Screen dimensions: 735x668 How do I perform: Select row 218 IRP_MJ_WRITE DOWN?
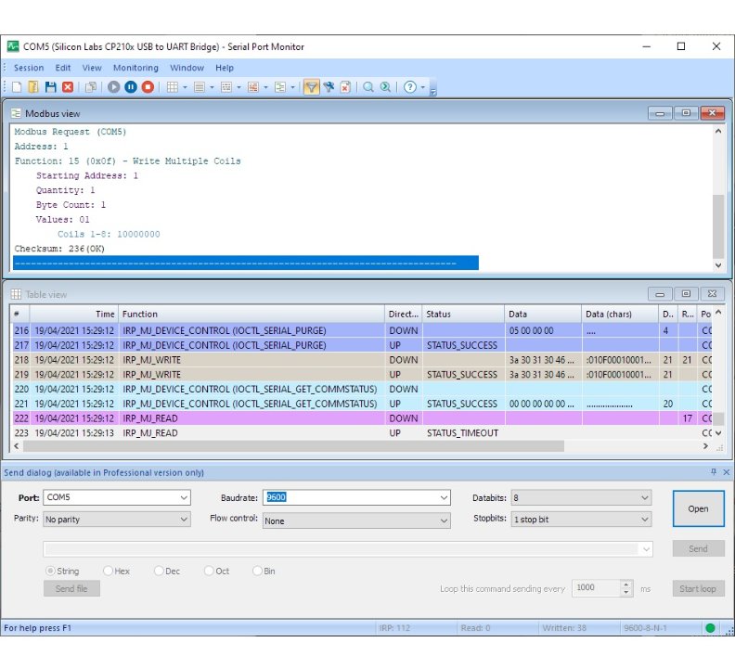tap(362, 360)
